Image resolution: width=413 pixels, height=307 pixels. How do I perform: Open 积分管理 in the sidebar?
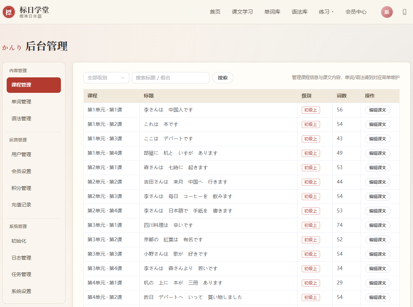34,188
